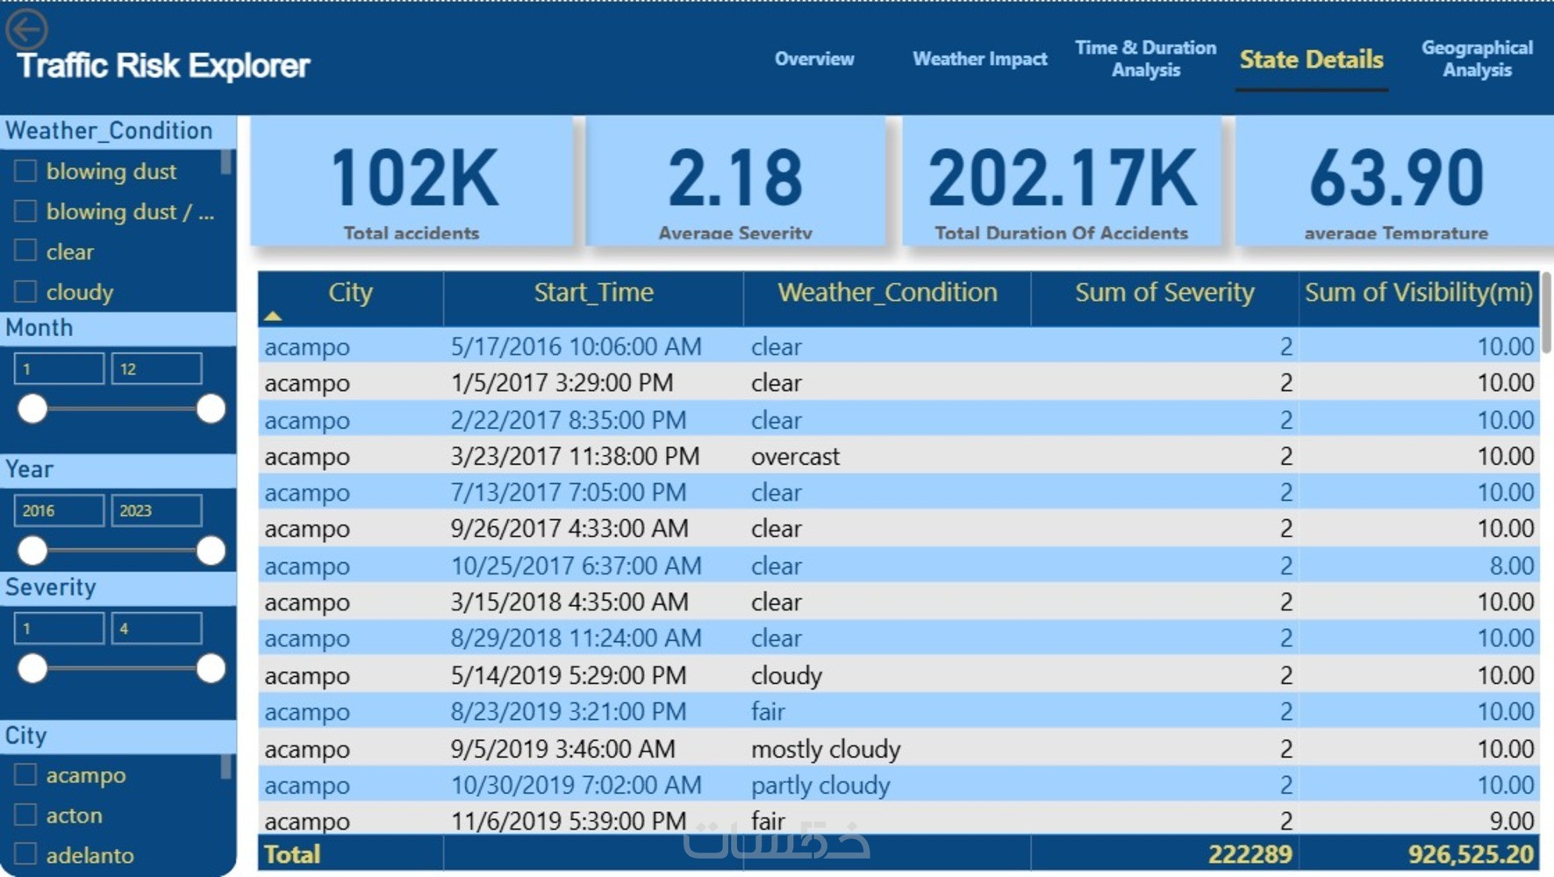Viewport: 1554px width, 877px height.
Task: Click the 8.00 visibility value
Action: tap(1512, 566)
